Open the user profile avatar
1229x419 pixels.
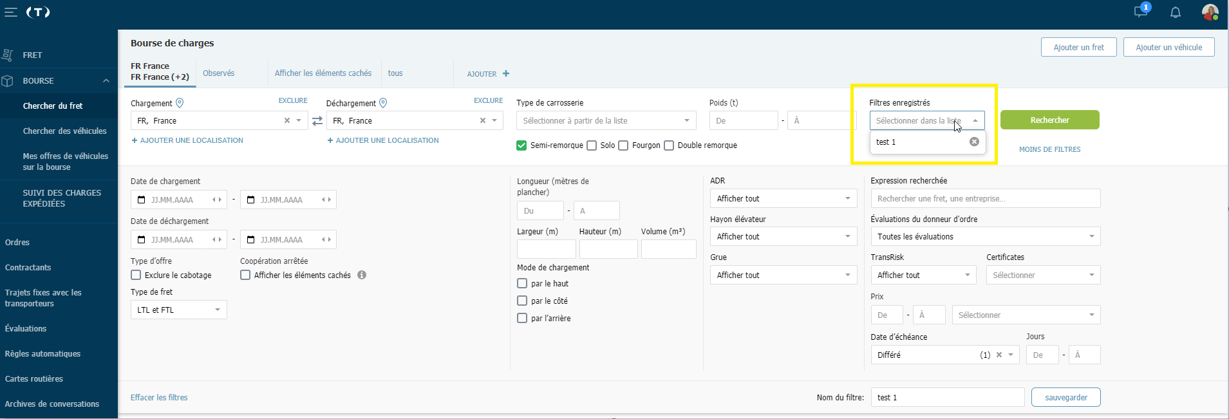tap(1210, 12)
